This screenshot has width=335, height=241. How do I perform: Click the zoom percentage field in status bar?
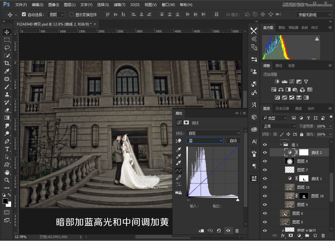coord(20,237)
